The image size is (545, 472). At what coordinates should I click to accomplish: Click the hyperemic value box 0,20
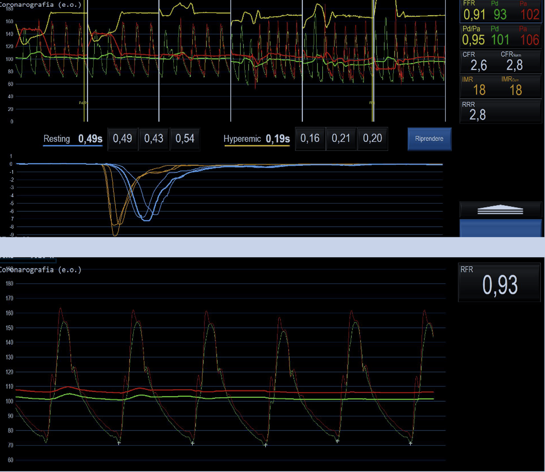click(372, 138)
